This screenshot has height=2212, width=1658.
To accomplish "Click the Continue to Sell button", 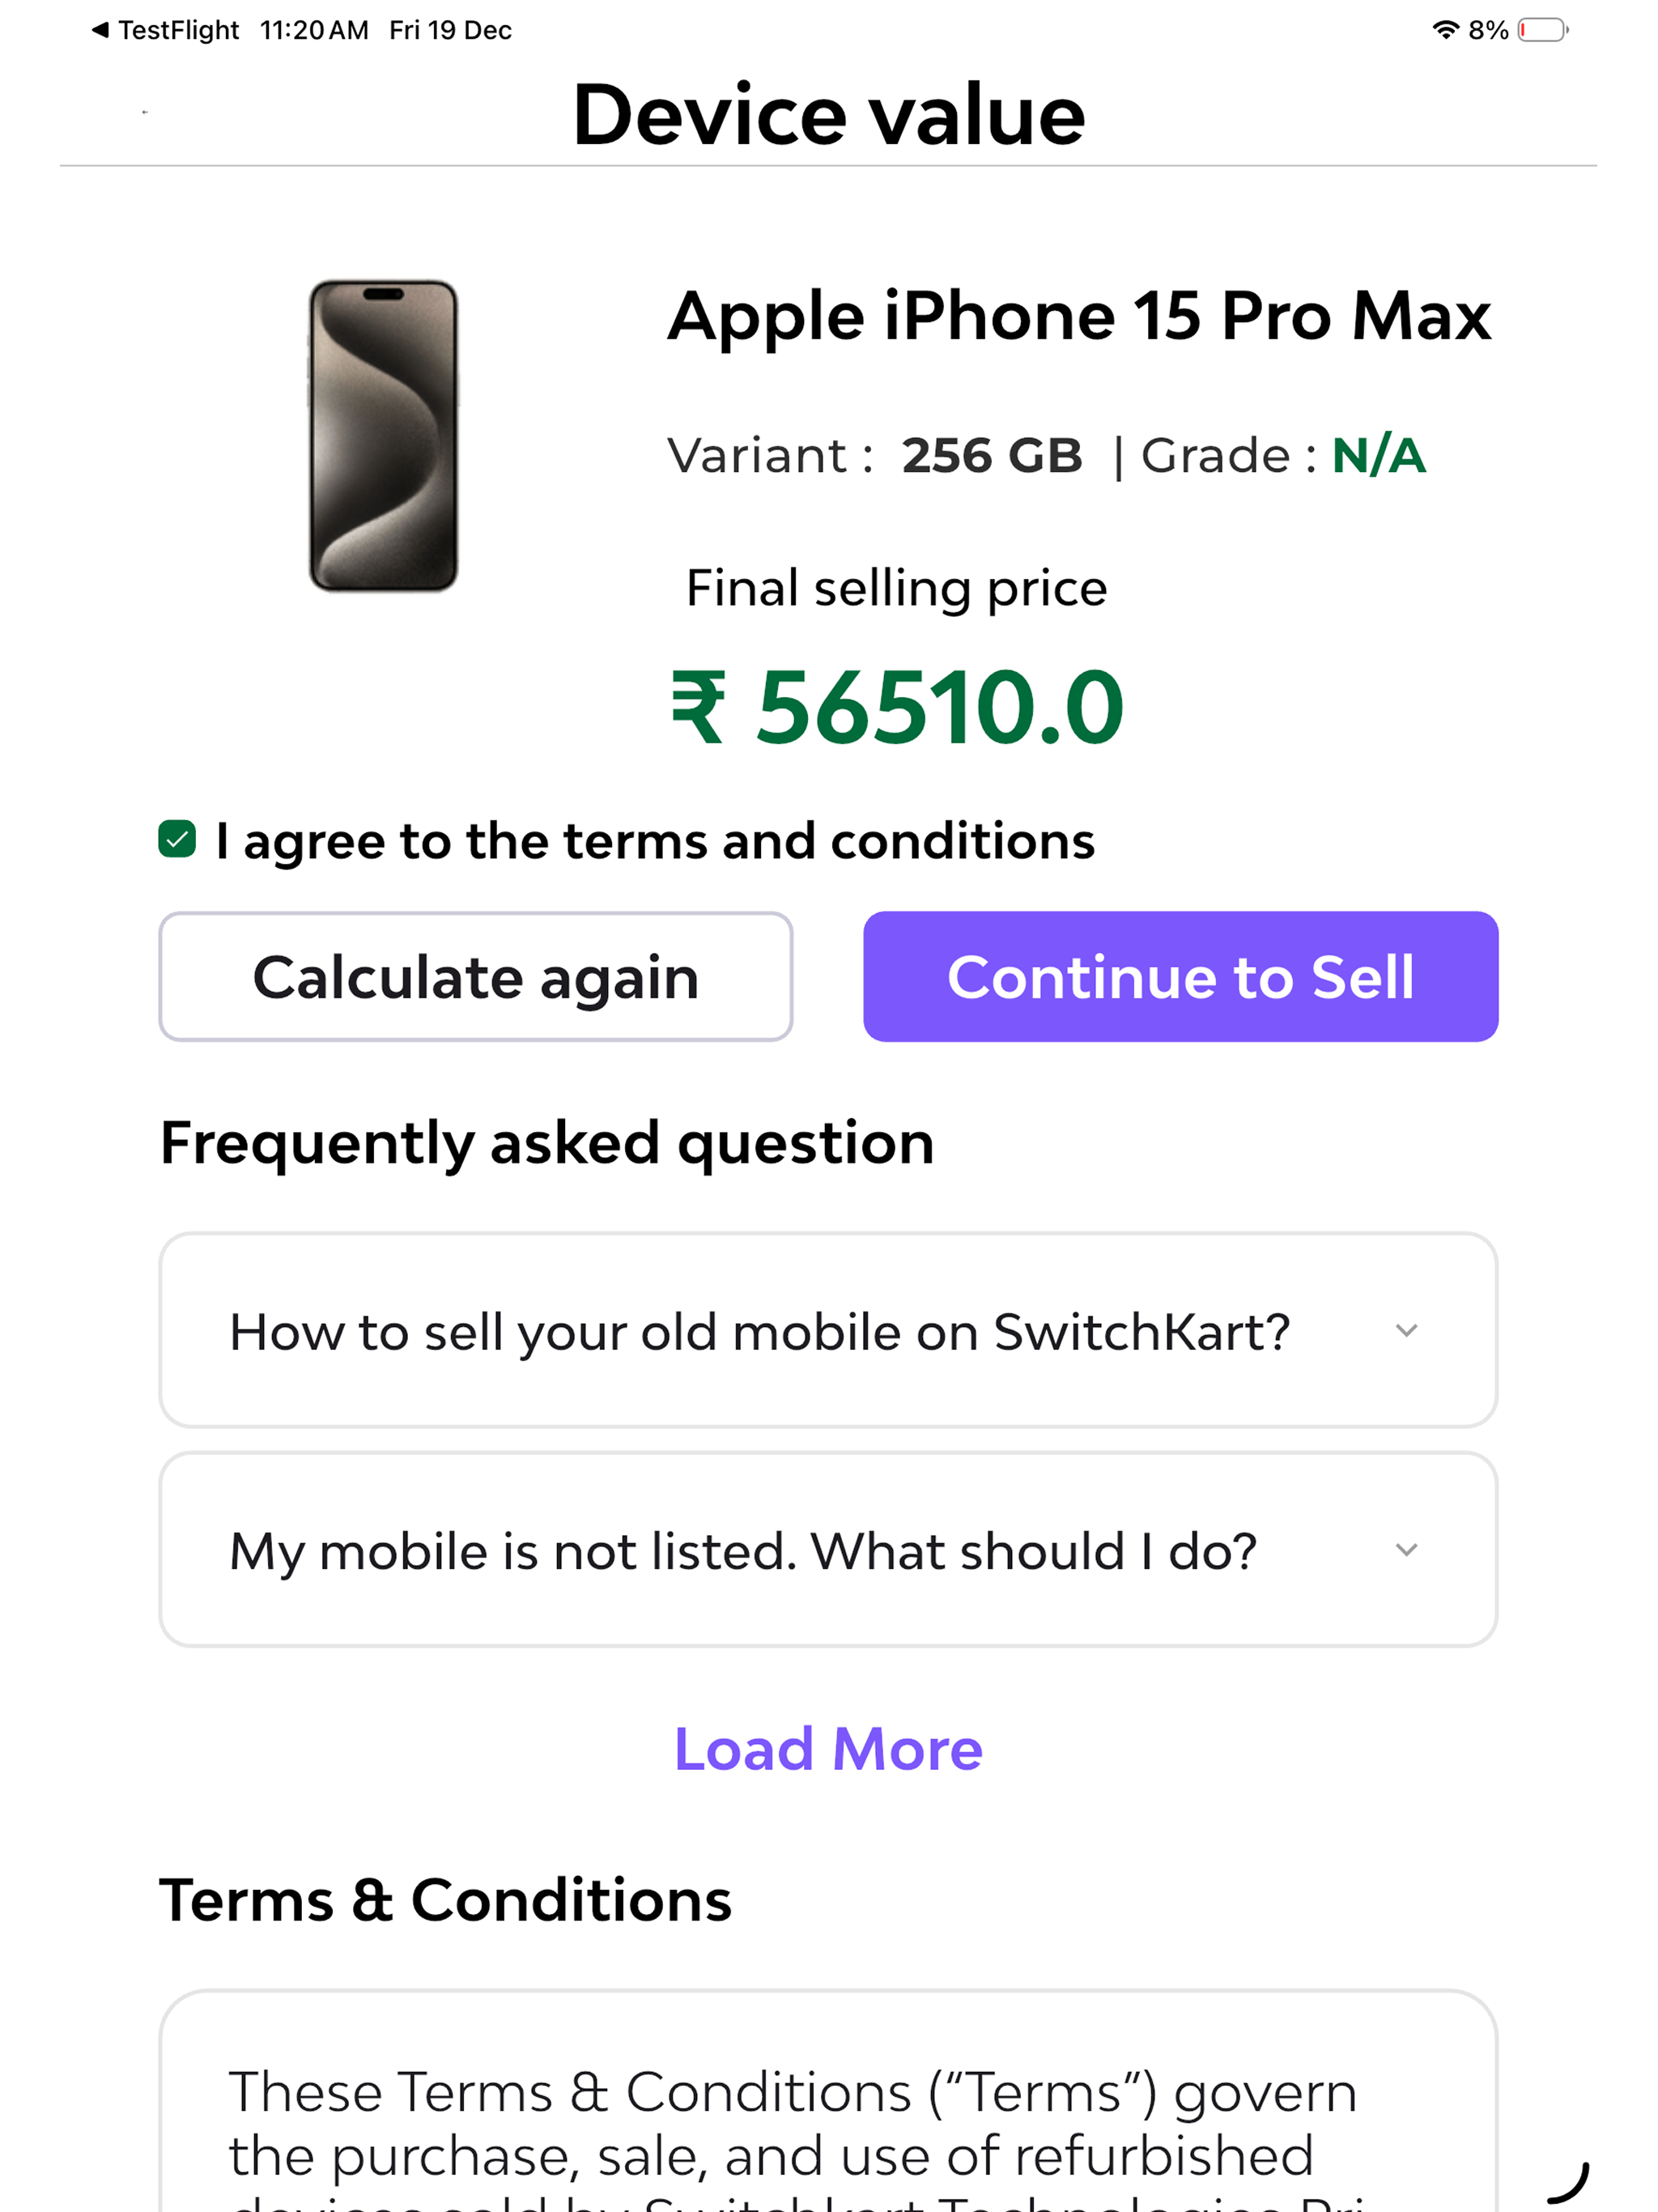I will pyautogui.click(x=1180, y=976).
